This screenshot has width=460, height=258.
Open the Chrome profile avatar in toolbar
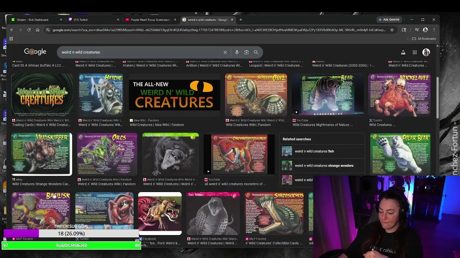(425, 30)
